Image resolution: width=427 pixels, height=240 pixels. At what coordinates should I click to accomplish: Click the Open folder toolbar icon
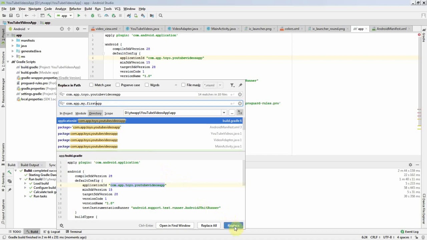click(4, 15)
